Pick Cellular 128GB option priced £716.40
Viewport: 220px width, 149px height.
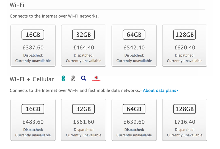point(185,120)
